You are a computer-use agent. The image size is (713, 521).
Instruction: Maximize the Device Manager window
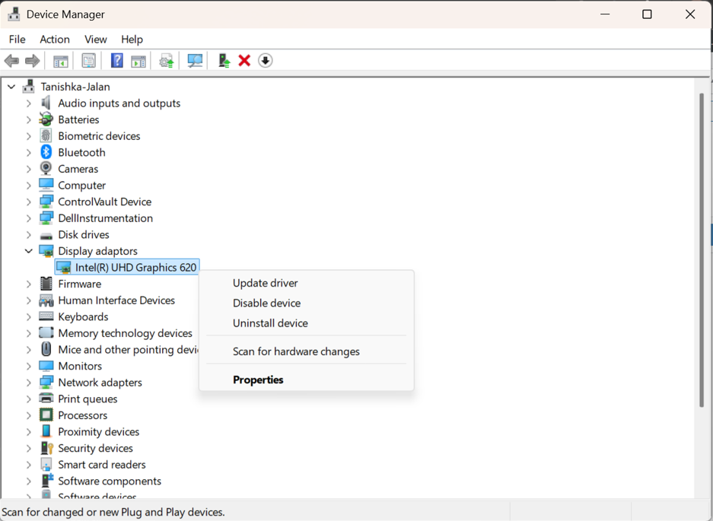tap(647, 14)
